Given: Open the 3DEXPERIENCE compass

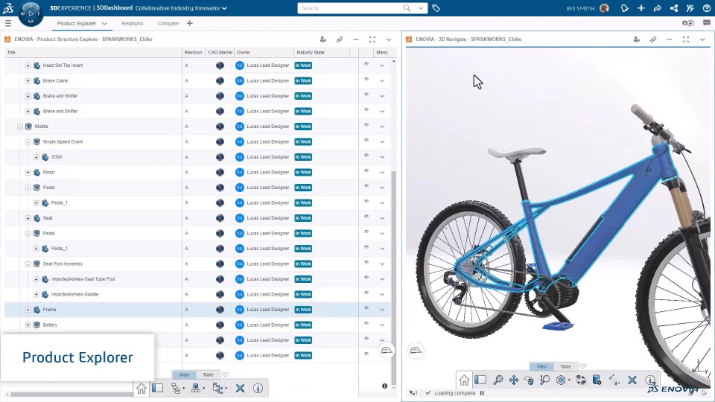Looking at the screenshot, I should tap(31, 13).
